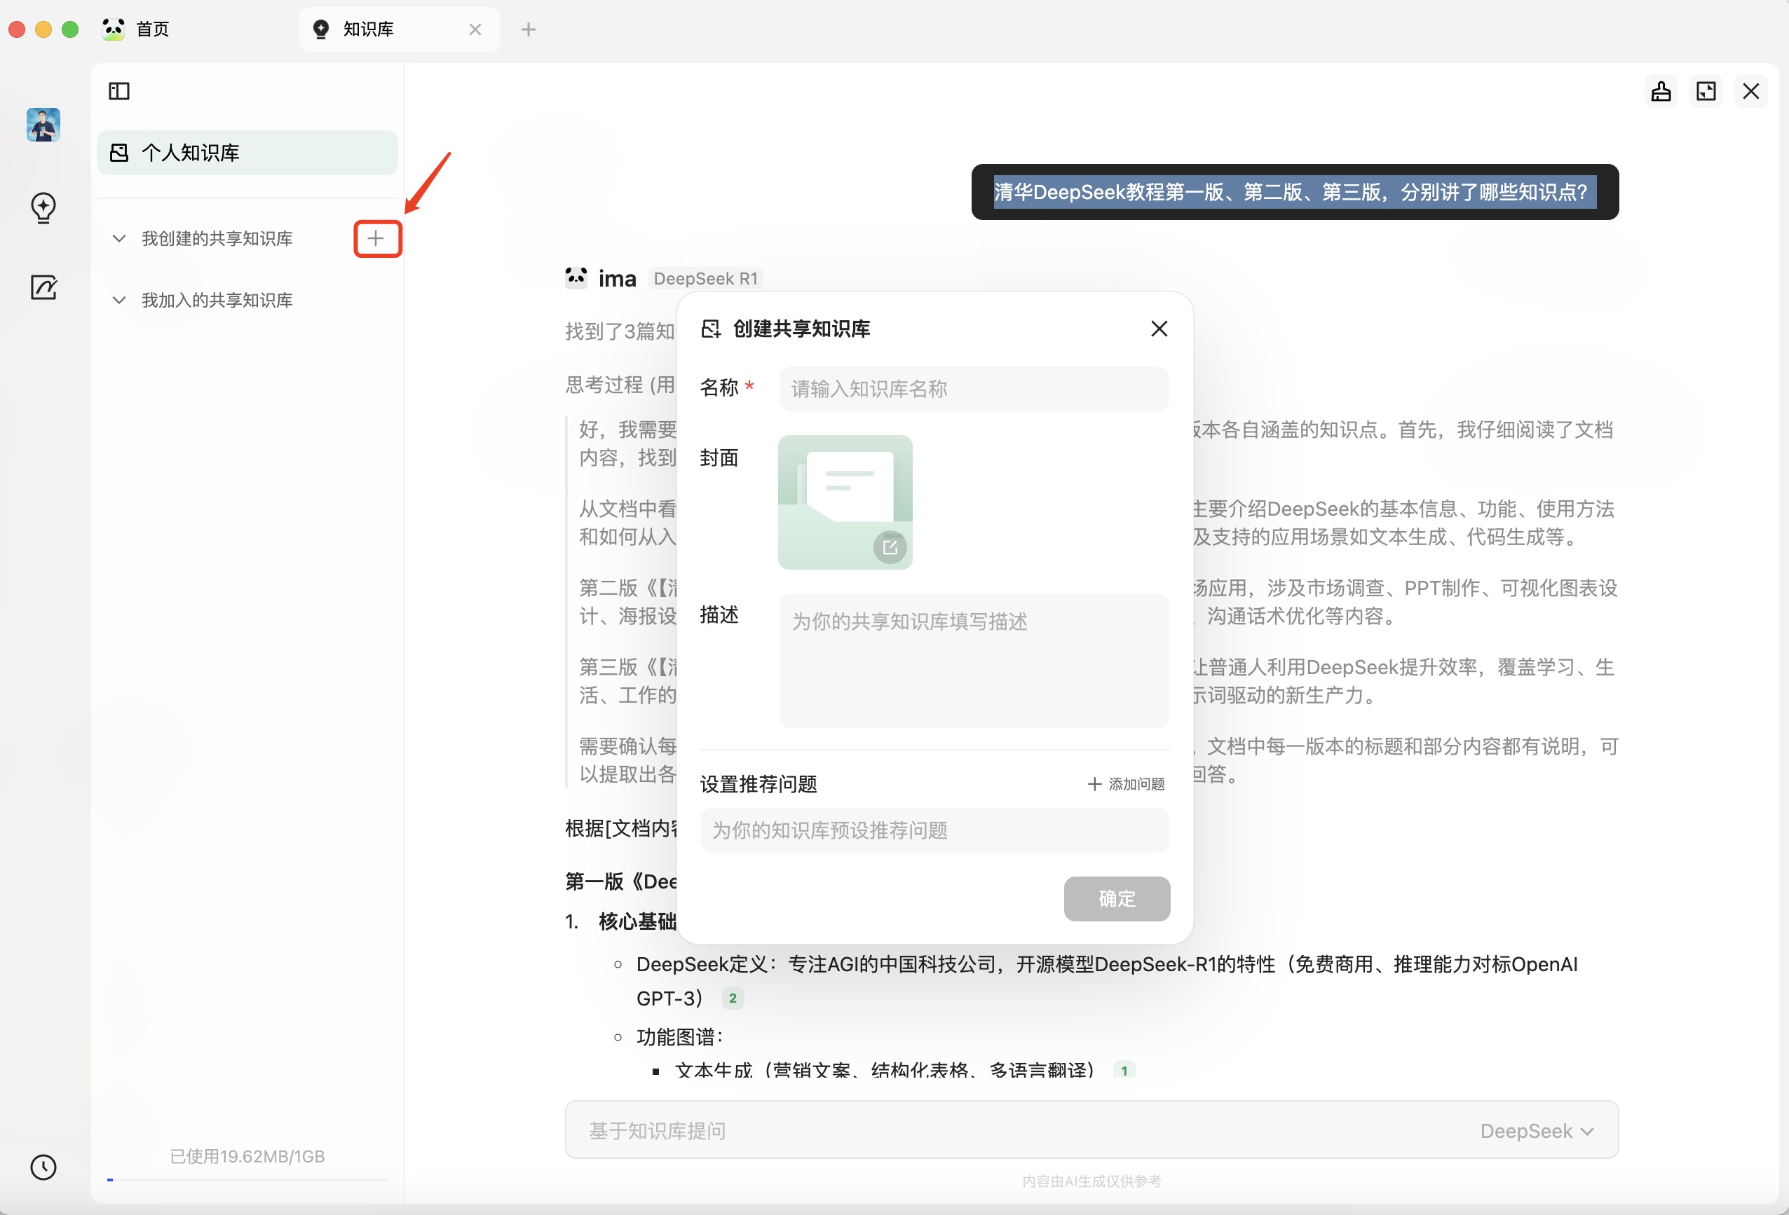Collapse 我创建的共享知识库 section
This screenshot has width=1789, height=1215.
click(x=119, y=238)
